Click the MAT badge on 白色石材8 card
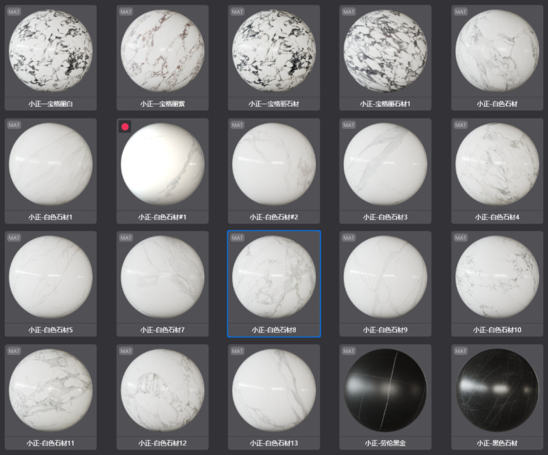Viewport: 548px width, 455px height. point(237,238)
